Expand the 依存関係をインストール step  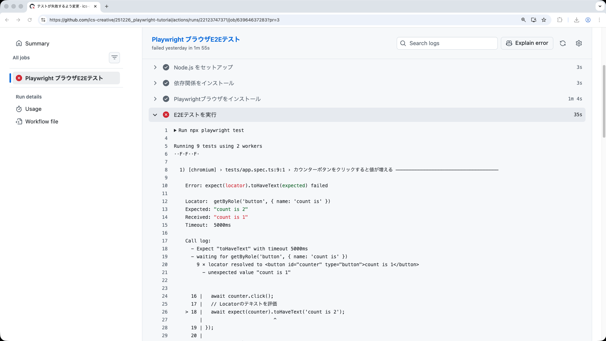pos(155,83)
